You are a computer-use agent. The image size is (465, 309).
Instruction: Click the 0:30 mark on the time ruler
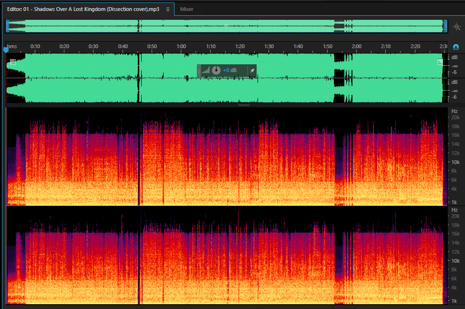coord(93,47)
